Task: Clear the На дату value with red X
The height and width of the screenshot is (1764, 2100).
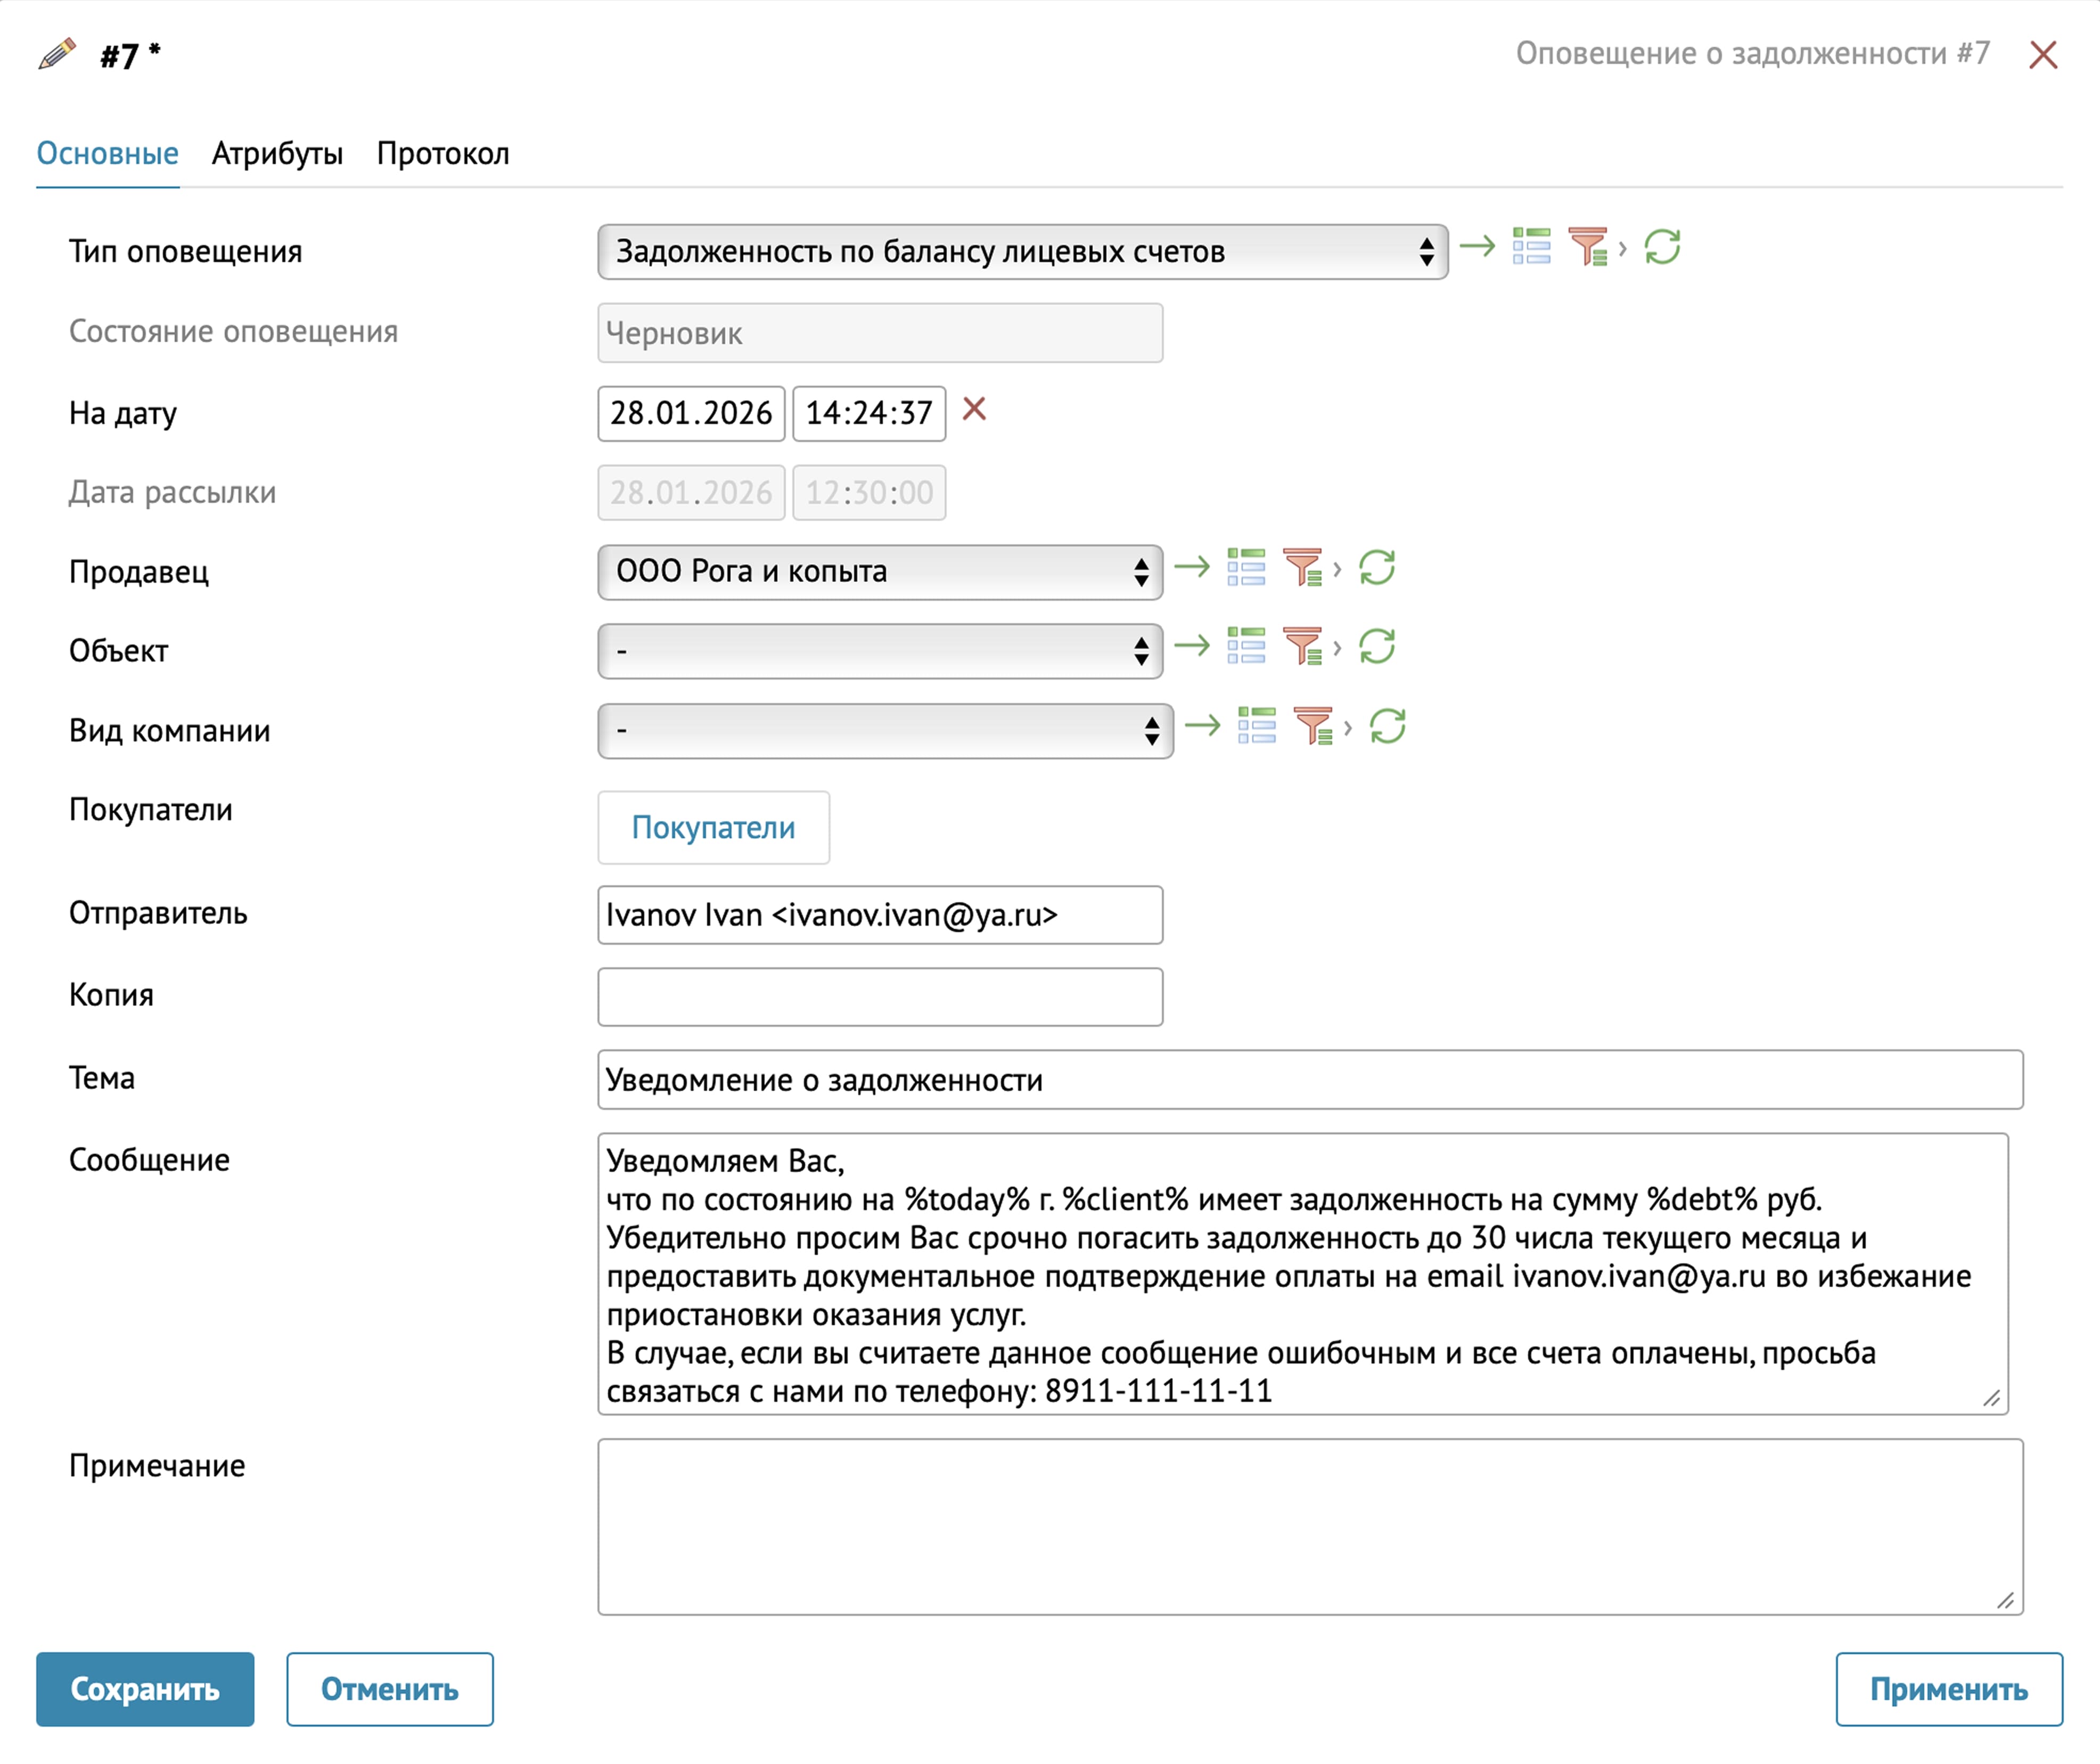Action: point(974,409)
